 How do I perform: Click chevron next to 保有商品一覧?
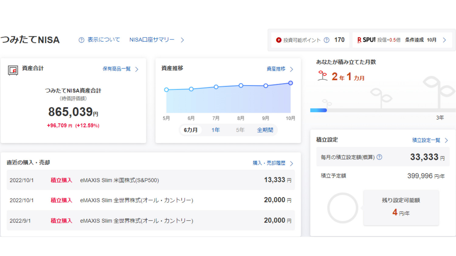(137, 69)
